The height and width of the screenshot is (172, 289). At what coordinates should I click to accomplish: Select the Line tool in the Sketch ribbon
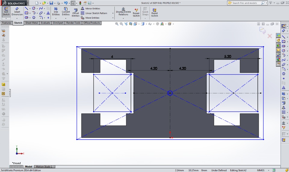[x=26, y=8]
